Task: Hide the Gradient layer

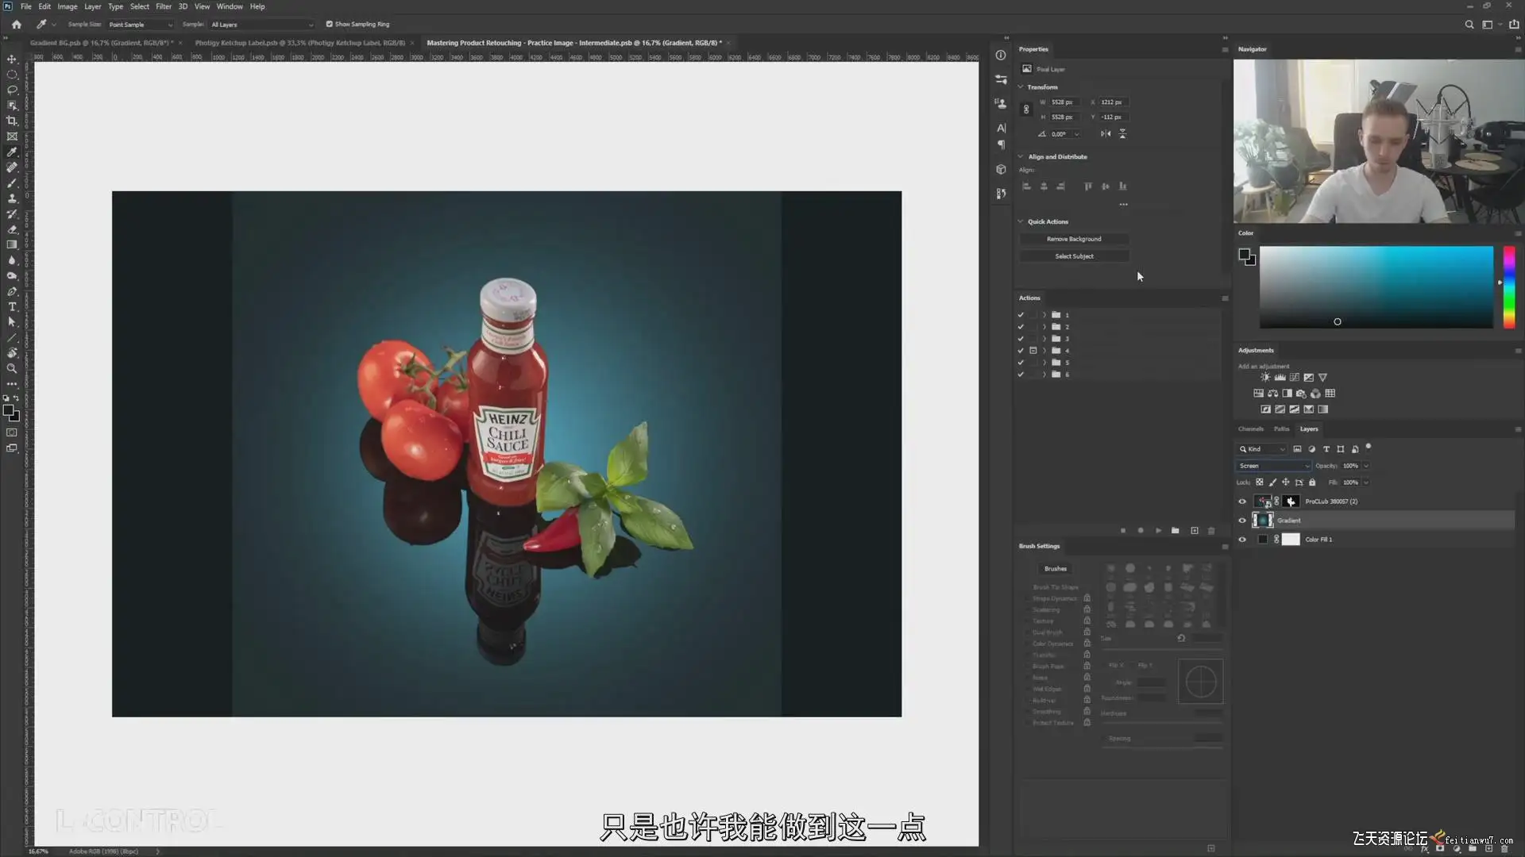Action: click(x=1242, y=521)
